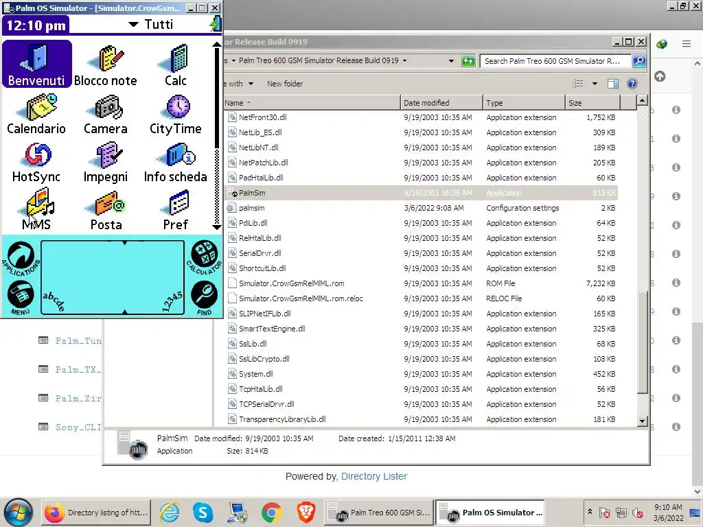Image resolution: width=703 pixels, height=527 pixels.
Task: Open Brave browser from taskbar
Action: pyautogui.click(x=306, y=513)
